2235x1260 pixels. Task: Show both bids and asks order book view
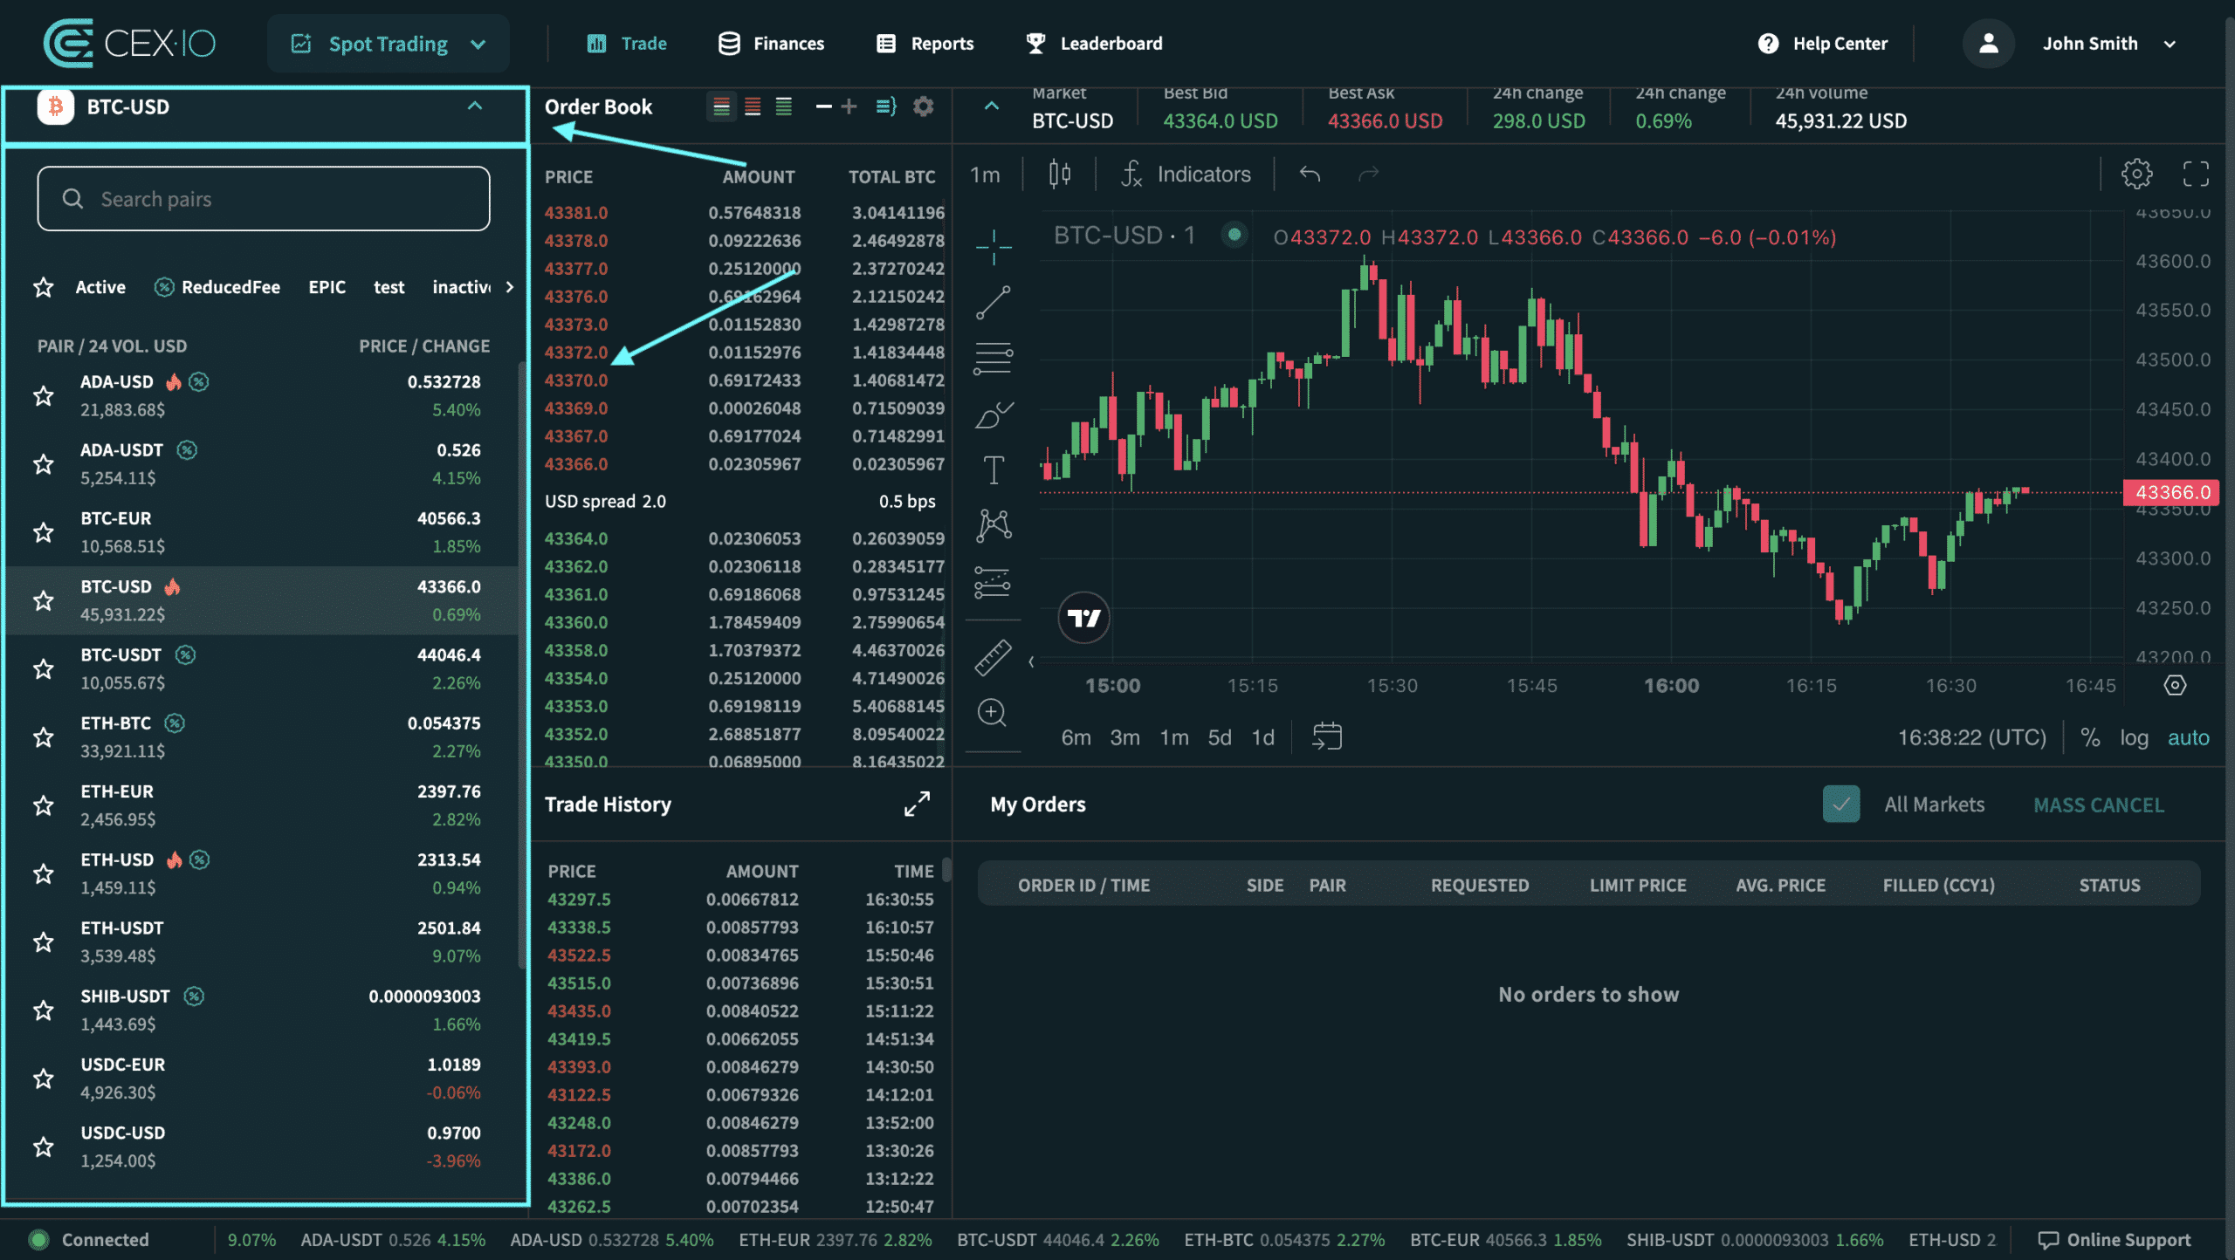721,106
